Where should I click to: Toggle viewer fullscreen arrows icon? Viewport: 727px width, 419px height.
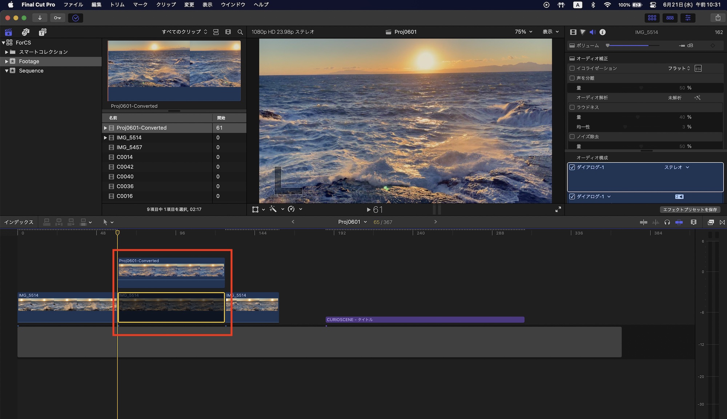[x=558, y=209]
